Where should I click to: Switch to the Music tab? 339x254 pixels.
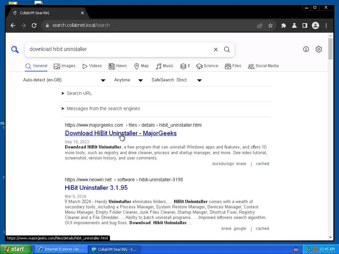(x=165, y=66)
